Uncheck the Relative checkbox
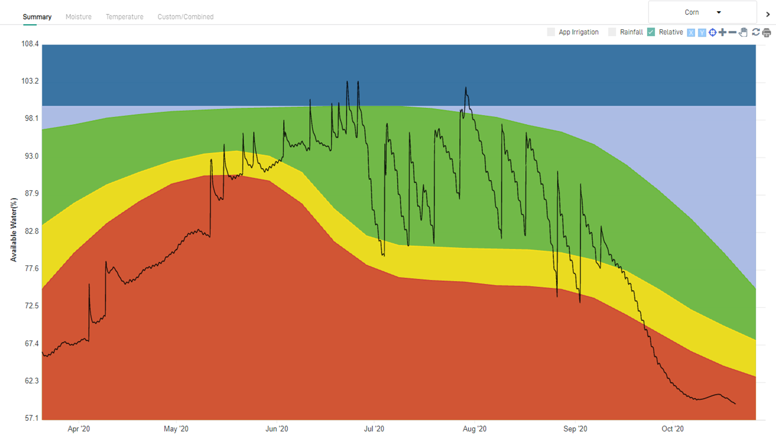 (651, 32)
